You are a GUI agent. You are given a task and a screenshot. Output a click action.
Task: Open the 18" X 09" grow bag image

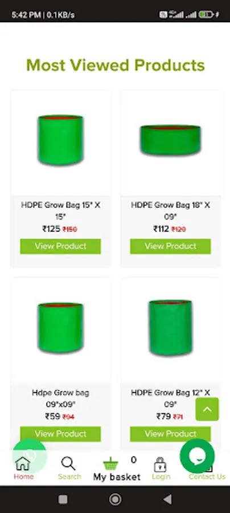coord(171,140)
